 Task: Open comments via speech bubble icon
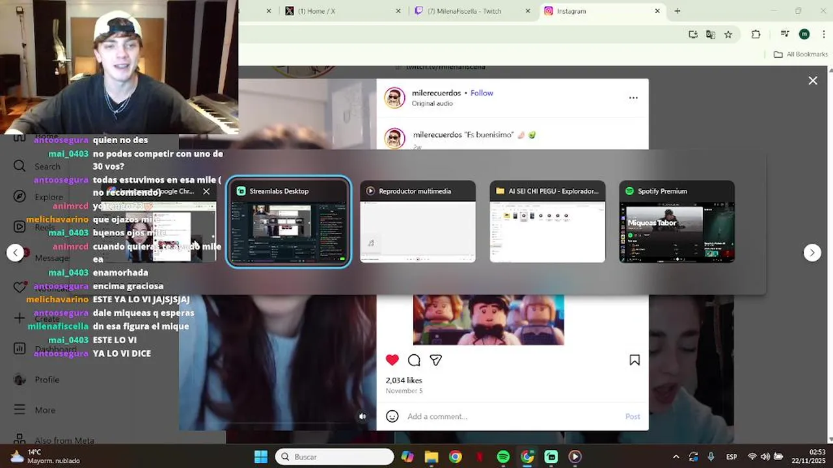click(x=414, y=360)
